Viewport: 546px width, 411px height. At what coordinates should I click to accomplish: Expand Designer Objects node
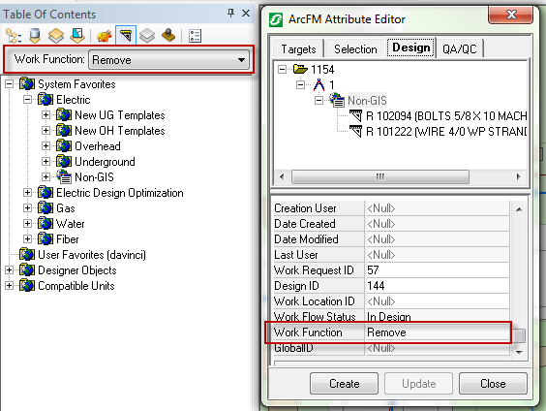coord(9,270)
